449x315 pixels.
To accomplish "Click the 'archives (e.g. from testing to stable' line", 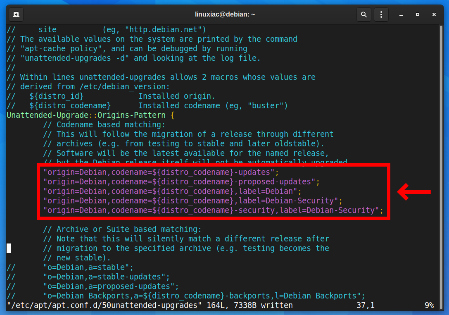I will 183,143.
